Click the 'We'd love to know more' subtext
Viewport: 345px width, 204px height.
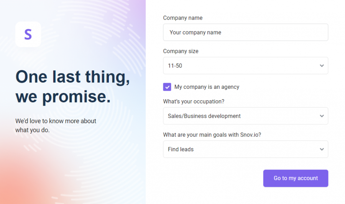[x=56, y=126]
